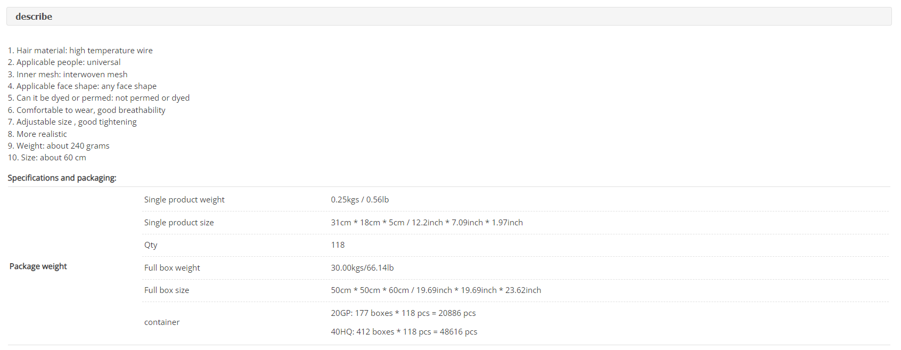Image resolution: width=901 pixels, height=350 pixels.
Task: Select the "Applicable people: universal" list item
Action: [64, 62]
